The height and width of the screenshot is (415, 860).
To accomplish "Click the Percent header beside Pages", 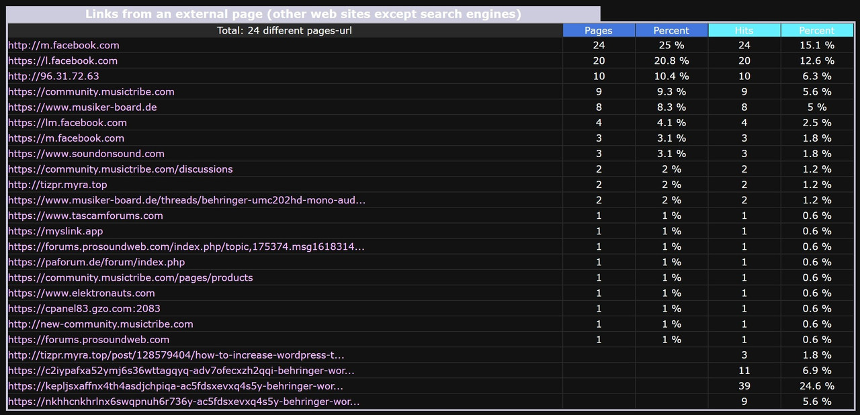I will click(671, 30).
